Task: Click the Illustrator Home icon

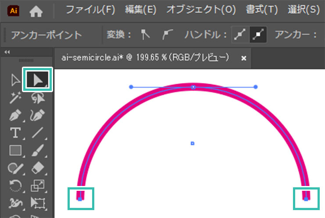Action: point(36,10)
